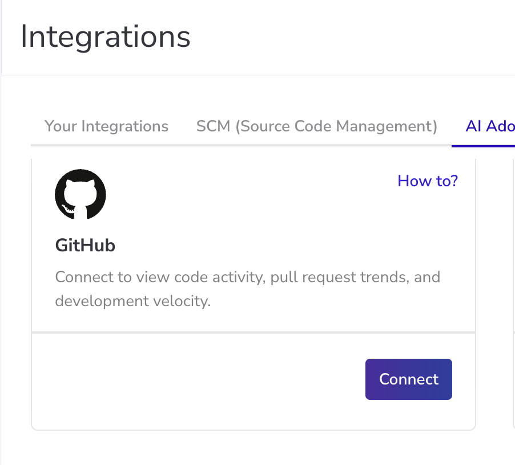
Task: Click blank space below the GitHub card
Action: 254,448
